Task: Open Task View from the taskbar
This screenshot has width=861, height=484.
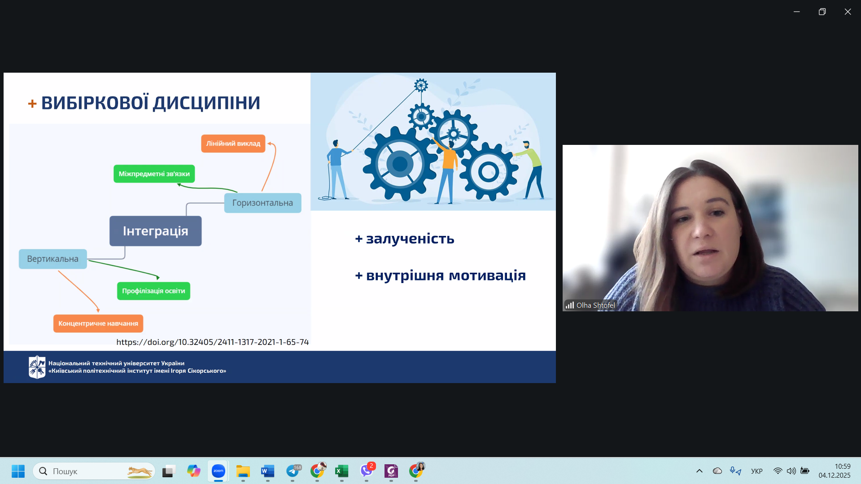Action: click(x=168, y=471)
